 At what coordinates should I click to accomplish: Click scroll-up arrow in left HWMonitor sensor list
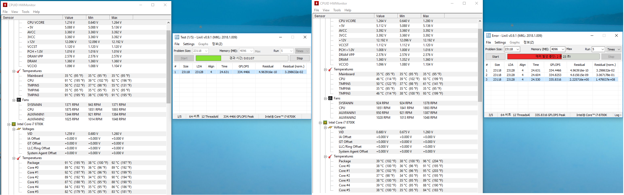click(x=169, y=23)
